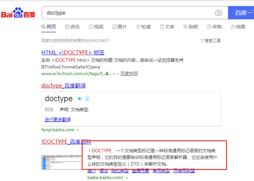
Task: Open the 常用类型 sublink
Action: pos(161,171)
